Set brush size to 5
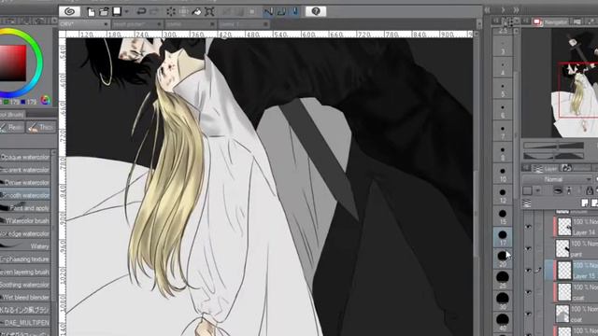598x336 pixels. [x=503, y=89]
